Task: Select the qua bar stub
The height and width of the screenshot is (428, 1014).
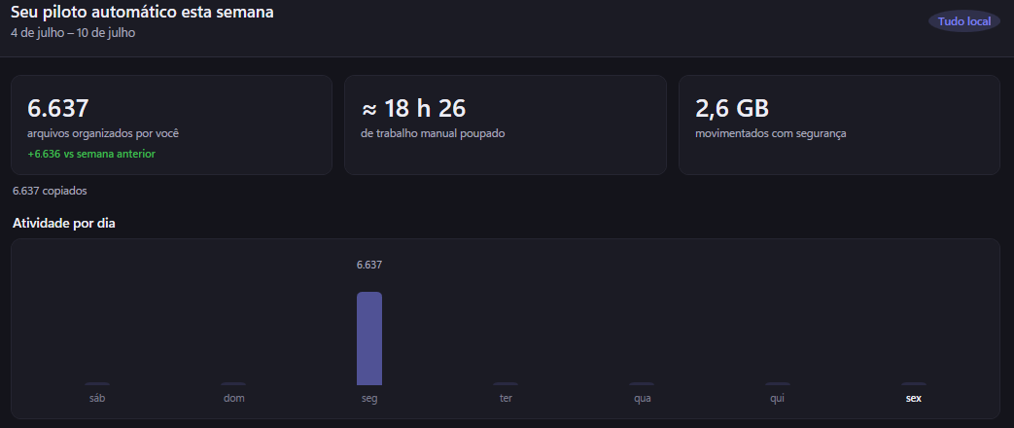Action: click(x=643, y=384)
